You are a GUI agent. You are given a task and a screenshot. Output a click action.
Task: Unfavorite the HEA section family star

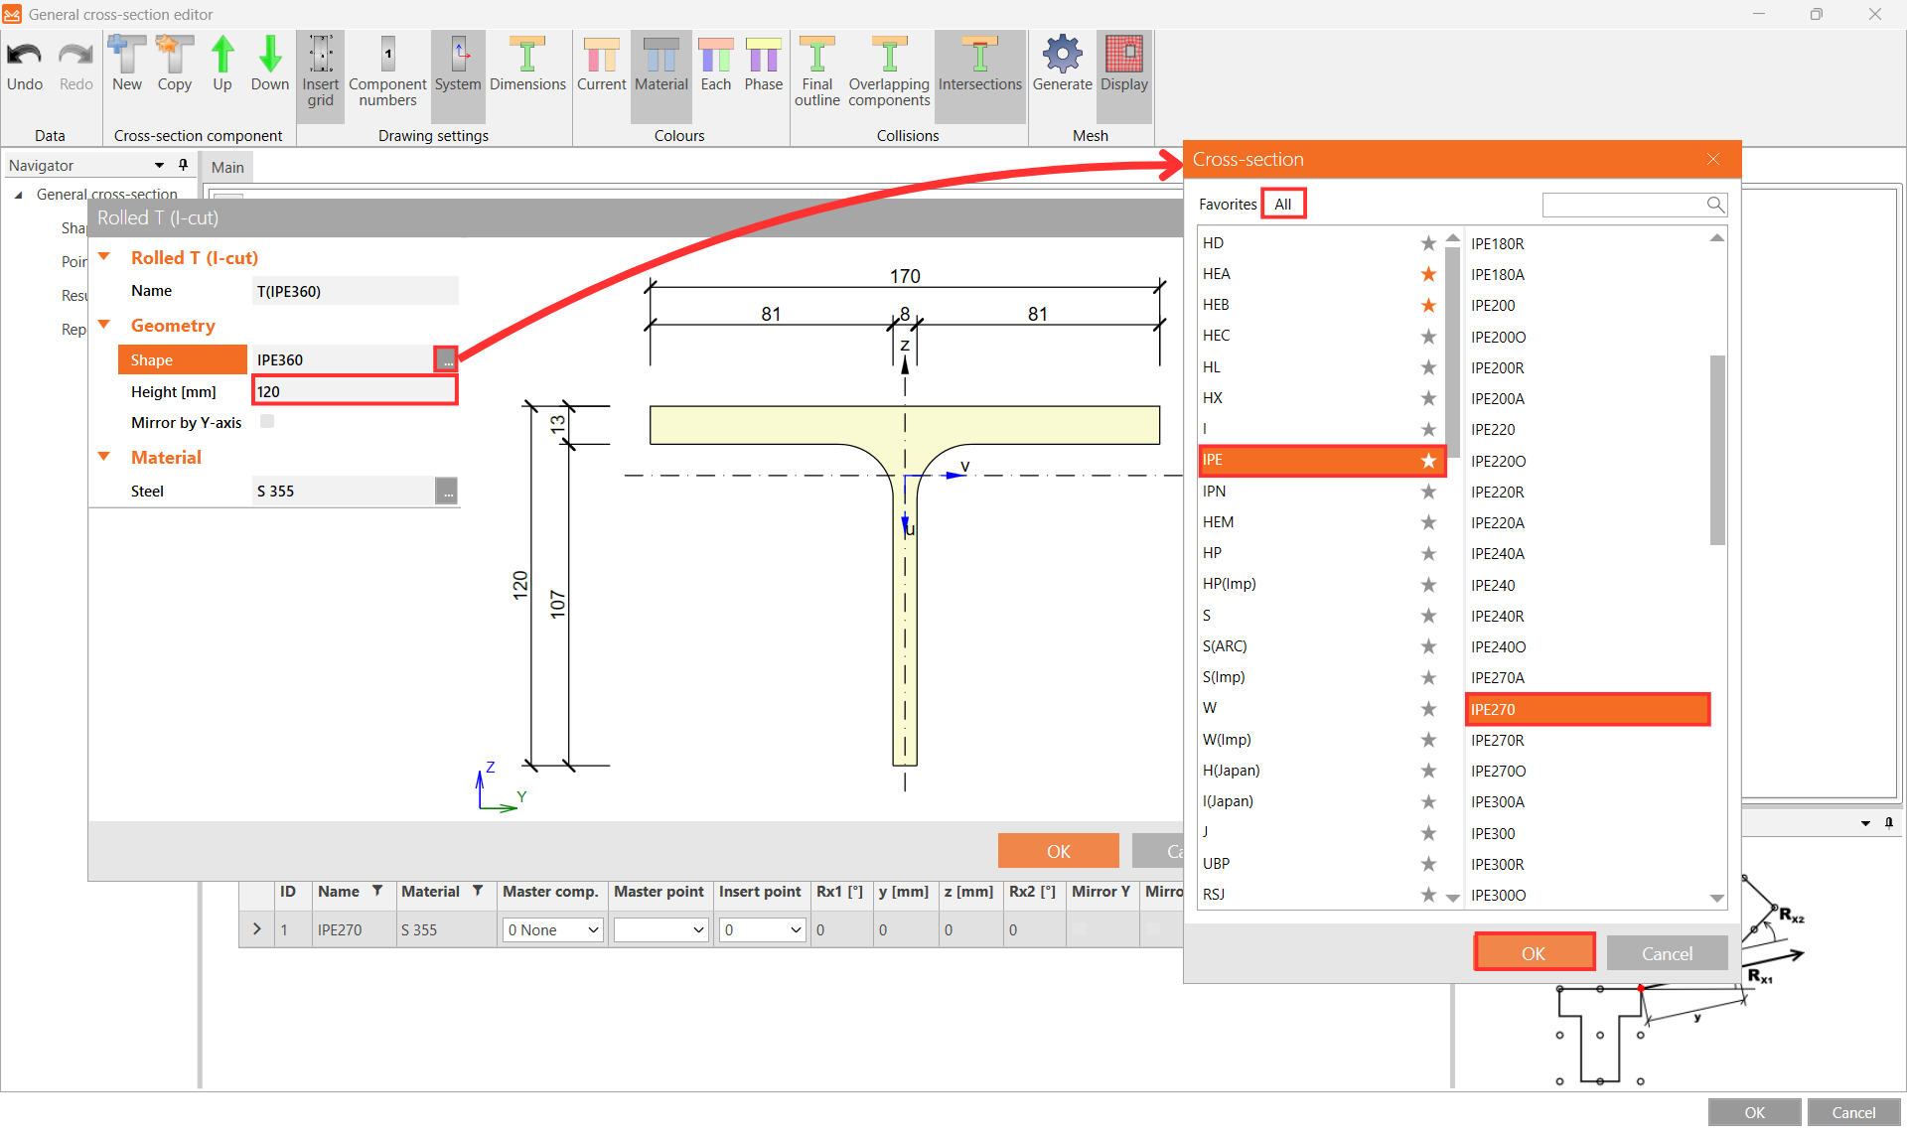(x=1428, y=274)
